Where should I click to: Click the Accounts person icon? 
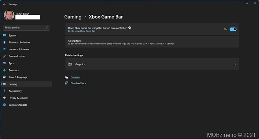tap(4, 70)
